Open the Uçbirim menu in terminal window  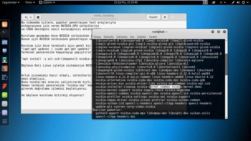coord(142,37)
